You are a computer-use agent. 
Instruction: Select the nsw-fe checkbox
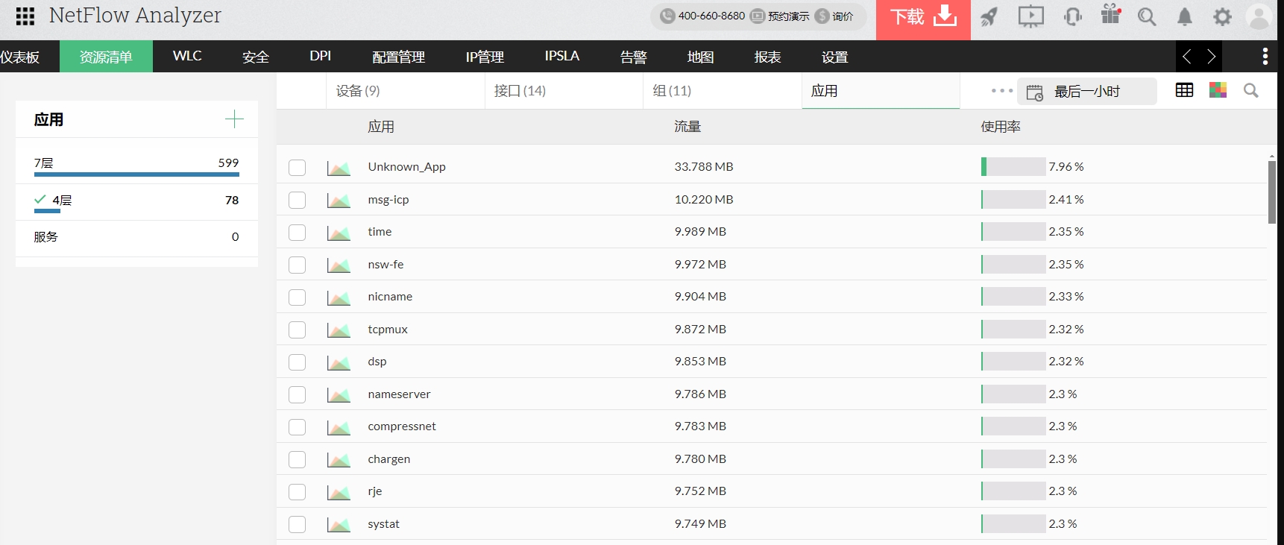click(298, 265)
